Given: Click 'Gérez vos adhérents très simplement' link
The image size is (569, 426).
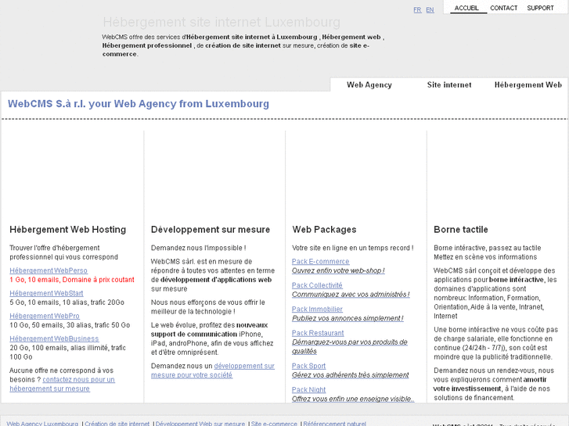Looking at the screenshot, I should point(350,375).
